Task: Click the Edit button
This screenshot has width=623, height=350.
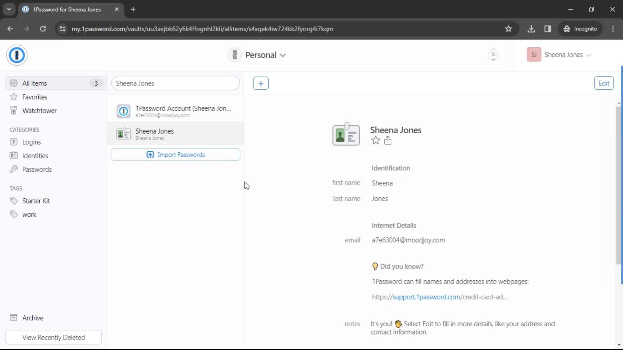Action: click(604, 83)
